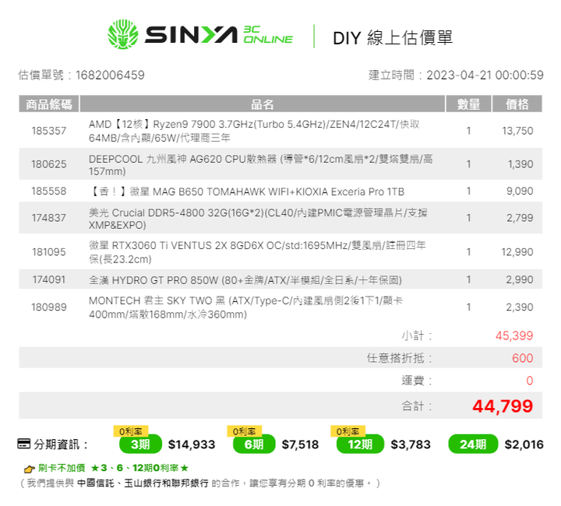
Task: Click the 品名 column header
Action: click(263, 104)
